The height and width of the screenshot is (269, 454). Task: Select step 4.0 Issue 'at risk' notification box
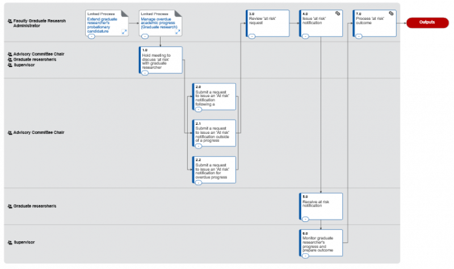tap(321, 23)
